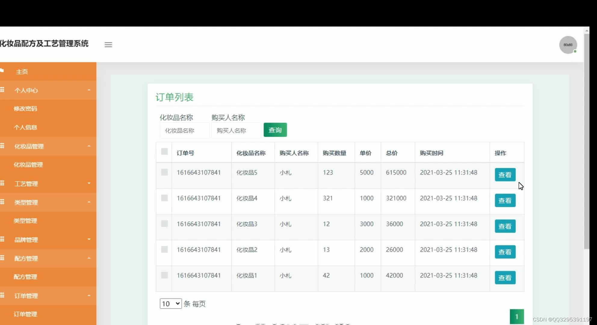Click 查看 for the 化妆品1 order
Screen dimensions: 597x325
pos(505,277)
